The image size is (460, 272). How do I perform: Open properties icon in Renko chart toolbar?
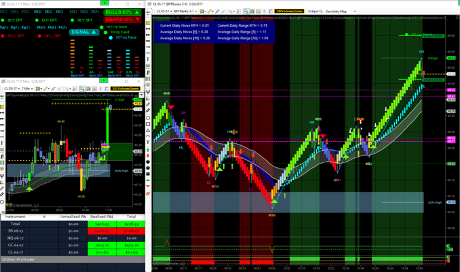point(270,12)
